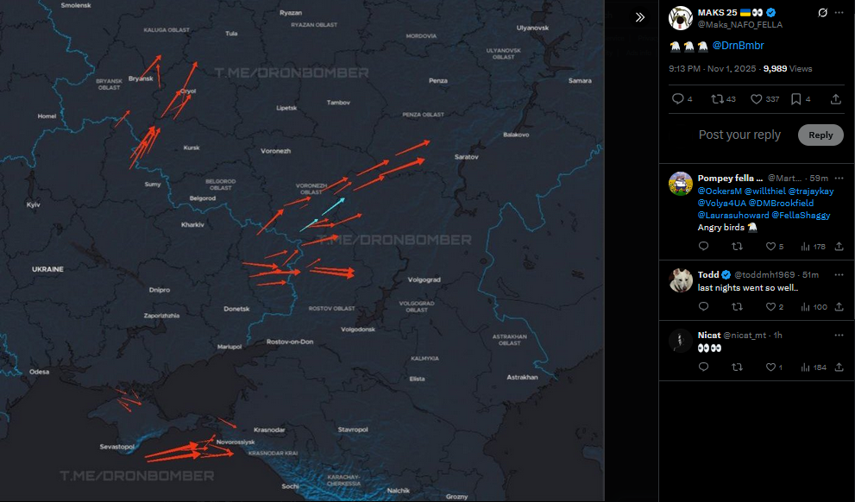Share Pompey fella's comment
Viewport: 855px width, 502px height.
[x=839, y=247]
